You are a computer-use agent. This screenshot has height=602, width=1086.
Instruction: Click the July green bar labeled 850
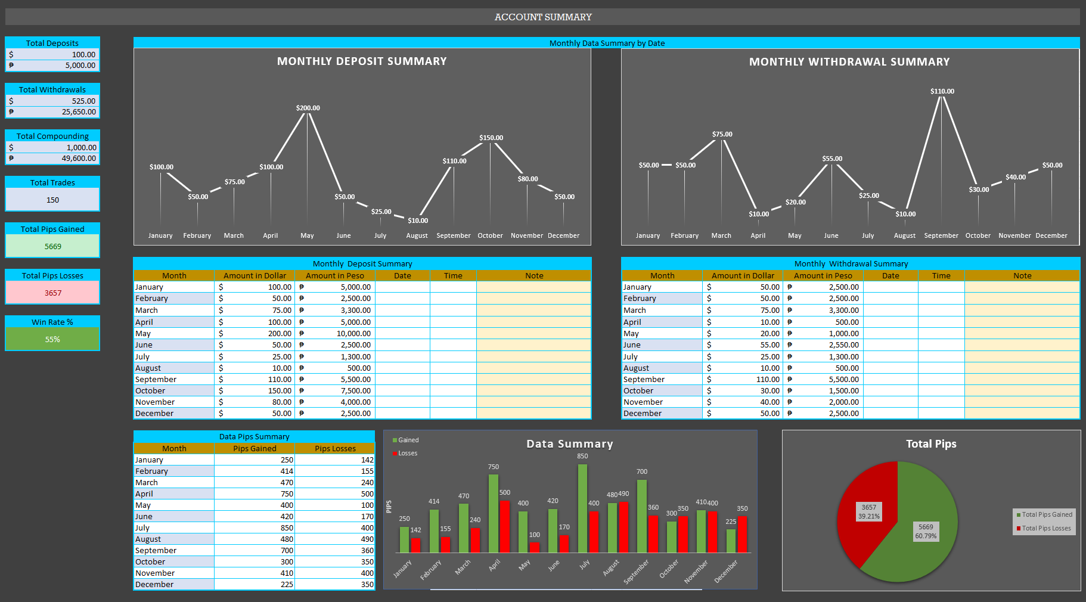coord(582,508)
